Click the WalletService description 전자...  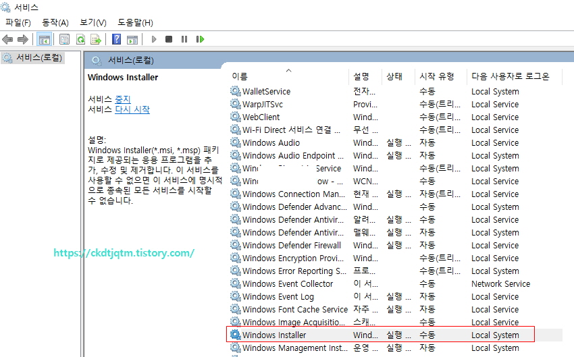click(x=364, y=91)
